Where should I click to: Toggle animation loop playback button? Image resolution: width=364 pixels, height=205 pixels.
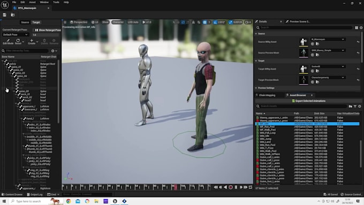pyautogui.click(x=251, y=187)
